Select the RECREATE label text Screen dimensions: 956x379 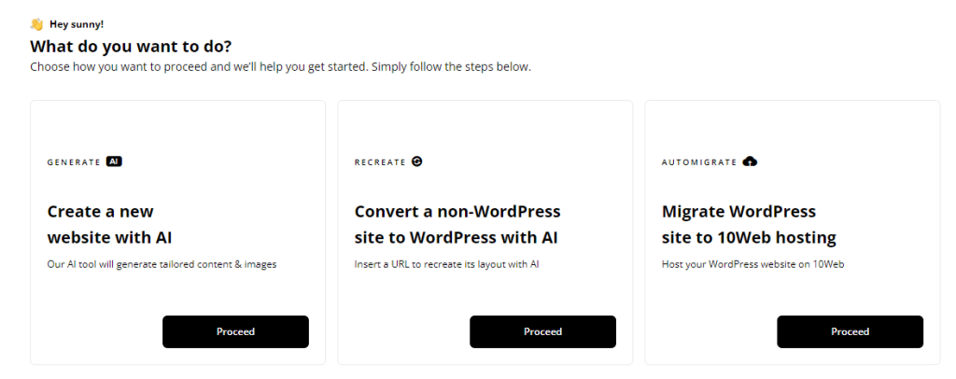380,162
